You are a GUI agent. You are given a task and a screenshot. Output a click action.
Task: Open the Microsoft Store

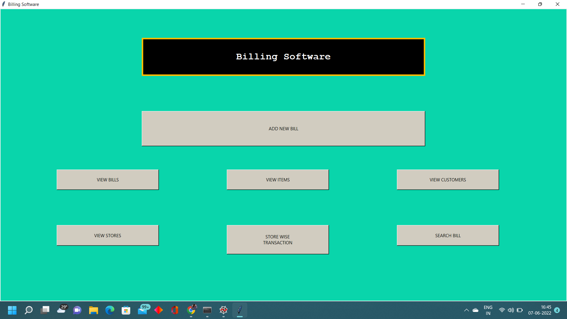[x=126, y=310]
